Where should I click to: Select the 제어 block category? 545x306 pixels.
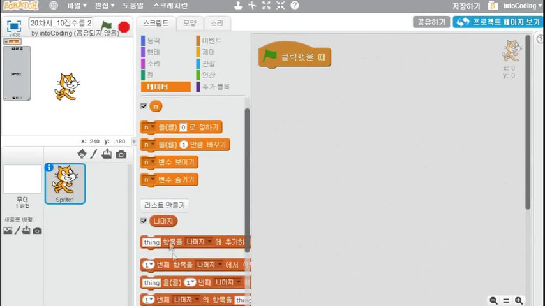click(208, 52)
